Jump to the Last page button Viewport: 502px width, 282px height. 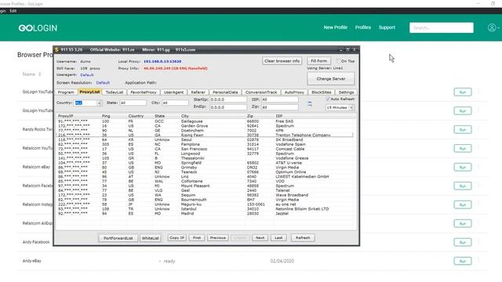pyautogui.click(x=278, y=238)
